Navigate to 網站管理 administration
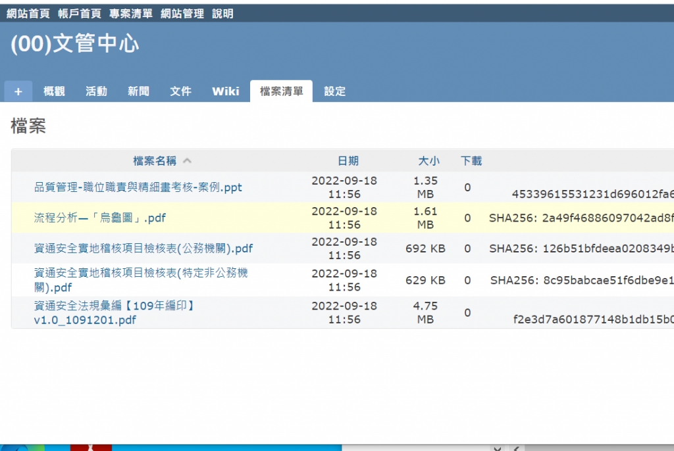 click(182, 13)
